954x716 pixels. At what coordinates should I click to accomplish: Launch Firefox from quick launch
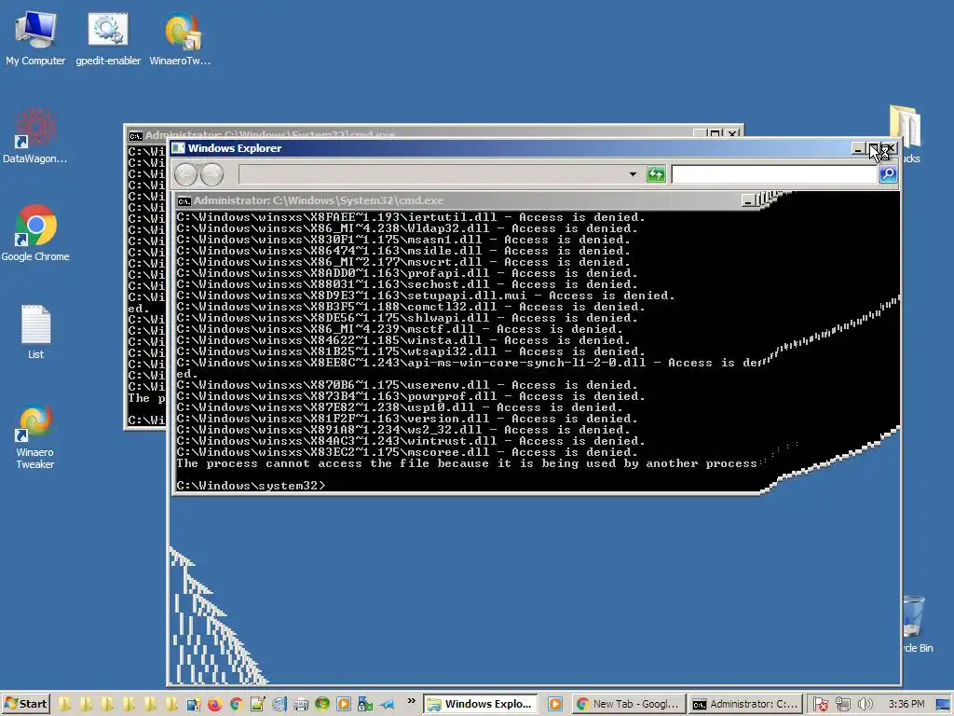click(214, 705)
